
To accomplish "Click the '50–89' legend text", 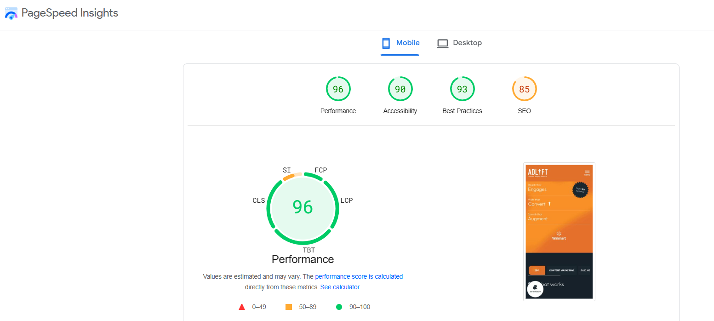I will pos(308,307).
